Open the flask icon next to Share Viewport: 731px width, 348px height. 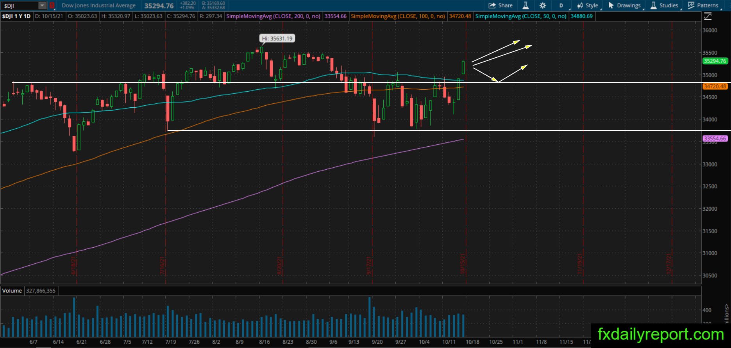tap(525, 5)
